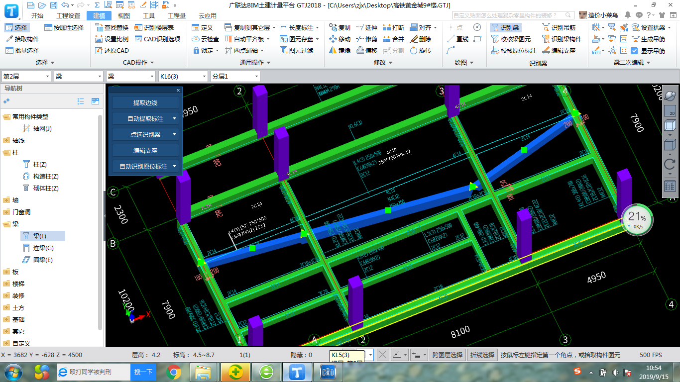Screen dimensions: 680x382
Task: Collapse the 柱 folder in navigation tree
Action: tap(6, 152)
